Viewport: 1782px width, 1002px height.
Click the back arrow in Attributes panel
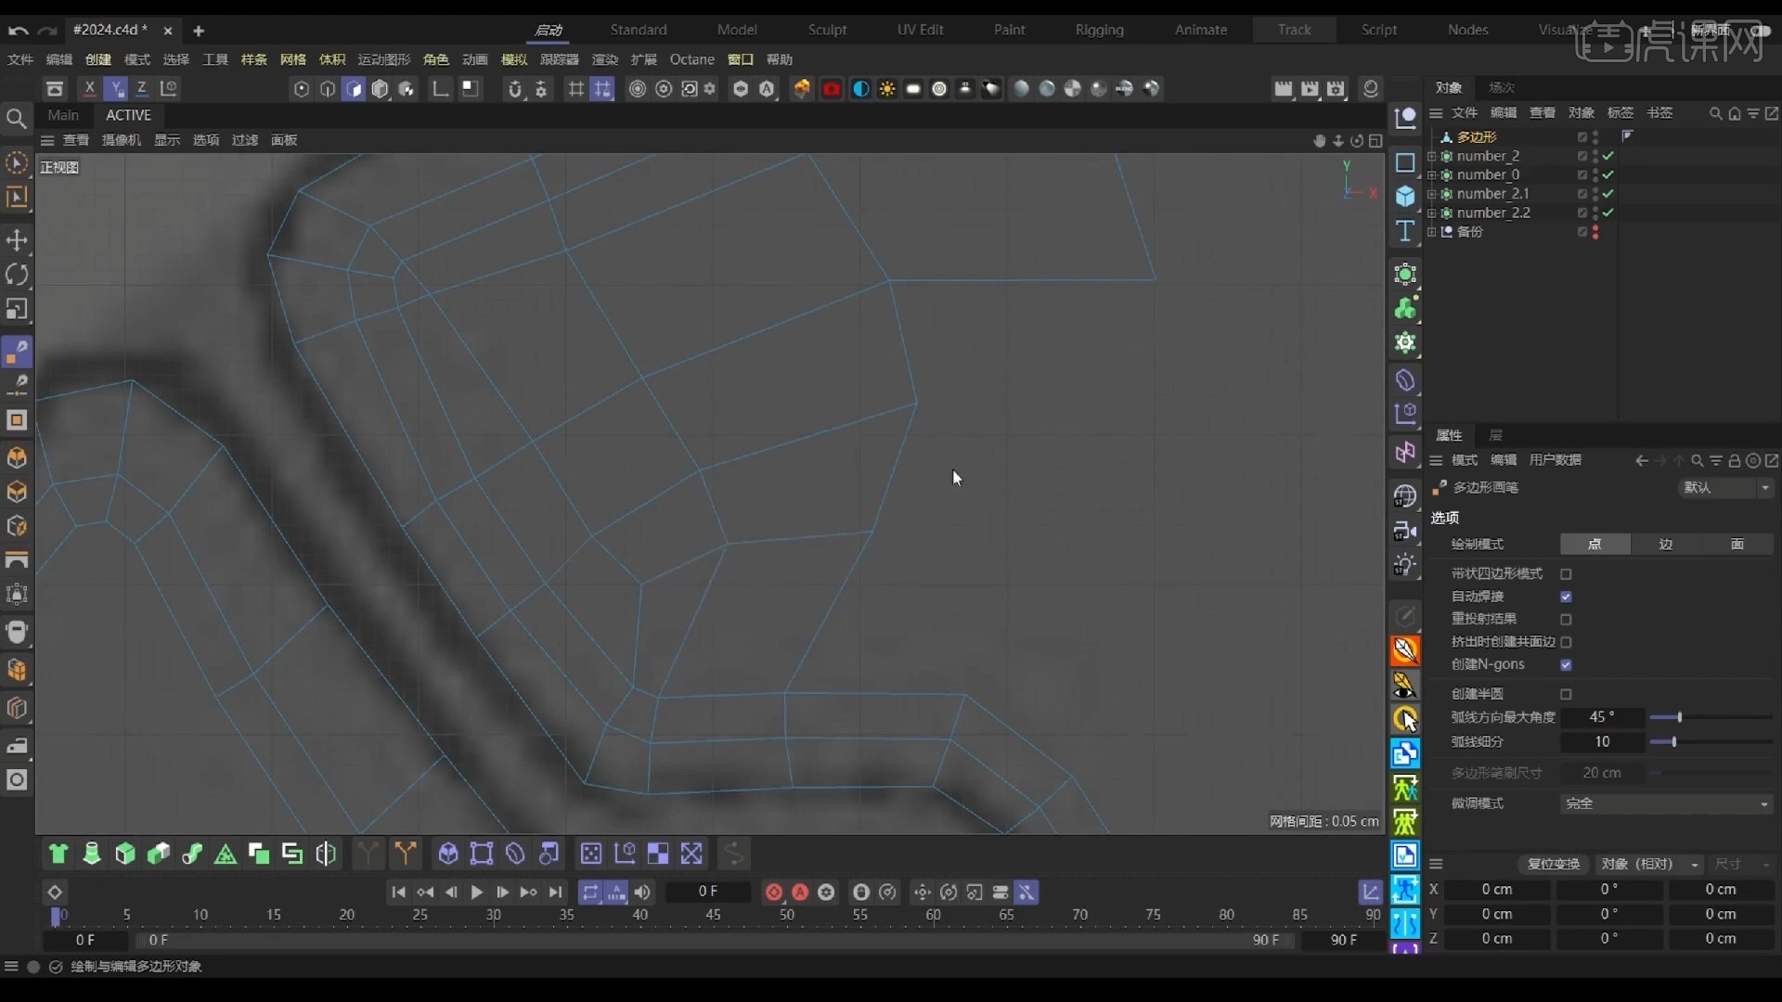1642,461
